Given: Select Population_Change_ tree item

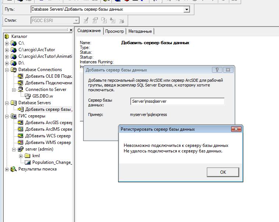Looking at the screenshot, I should pos(52,162).
